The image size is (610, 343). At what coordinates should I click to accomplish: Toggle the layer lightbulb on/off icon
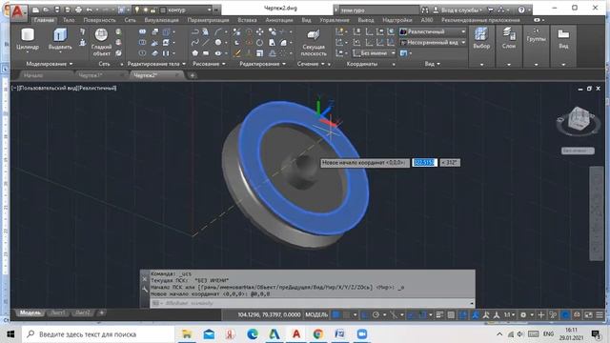pos(137,10)
